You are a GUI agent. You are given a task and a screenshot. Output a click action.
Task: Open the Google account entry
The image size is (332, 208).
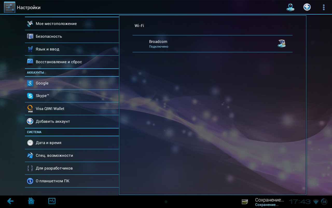(x=72, y=83)
